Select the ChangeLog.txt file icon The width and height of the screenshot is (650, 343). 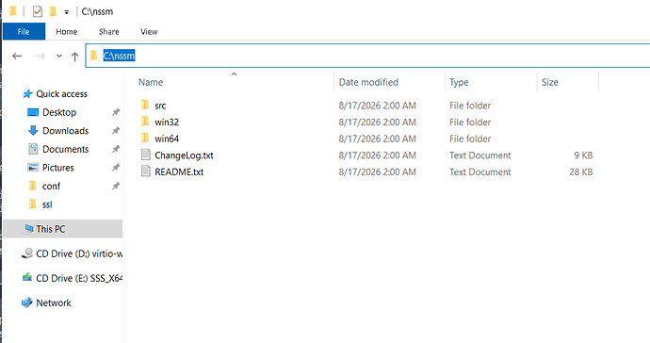point(145,155)
